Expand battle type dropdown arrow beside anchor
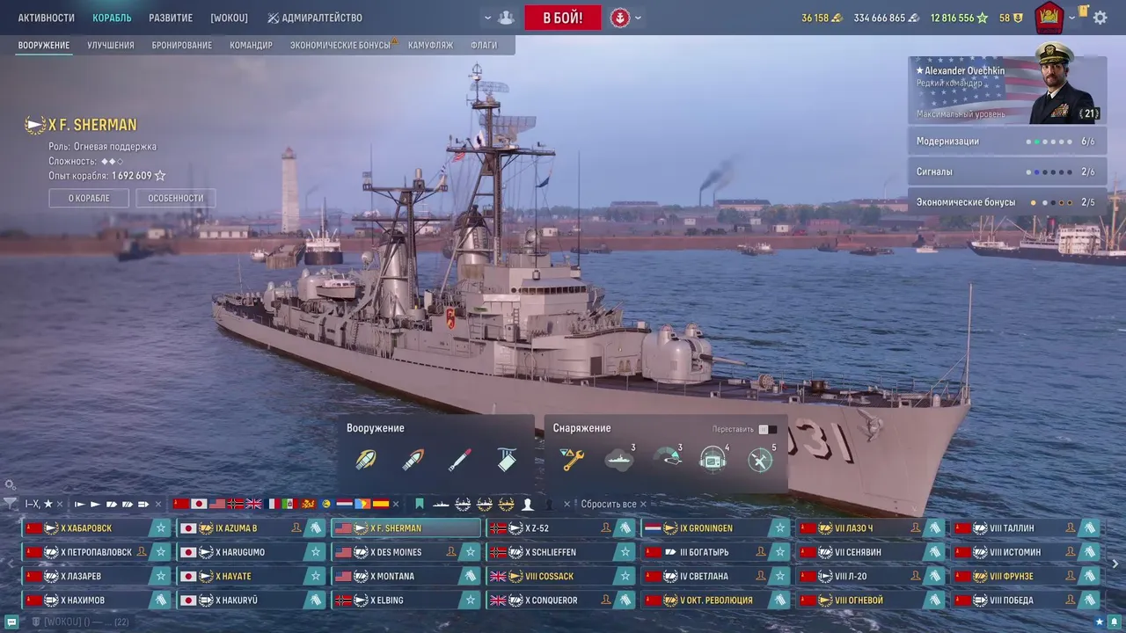This screenshot has width=1126, height=633. (639, 18)
